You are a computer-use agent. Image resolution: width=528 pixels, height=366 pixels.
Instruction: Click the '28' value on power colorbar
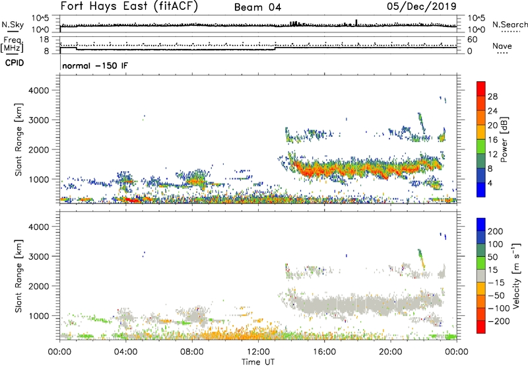click(492, 96)
